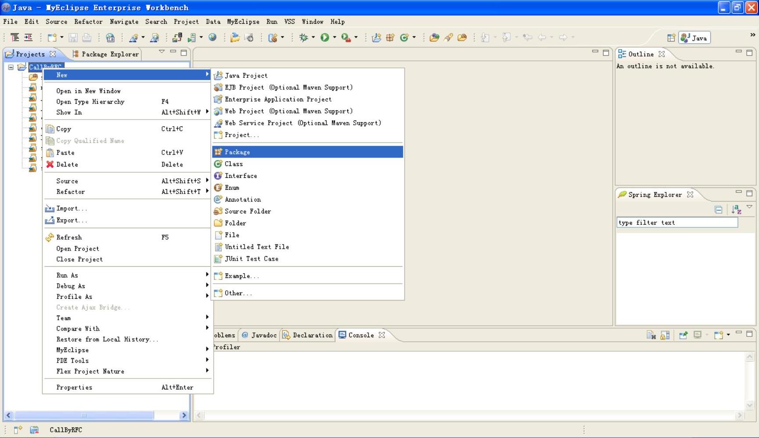Open the Debug button dropdown arrow

(x=313, y=38)
